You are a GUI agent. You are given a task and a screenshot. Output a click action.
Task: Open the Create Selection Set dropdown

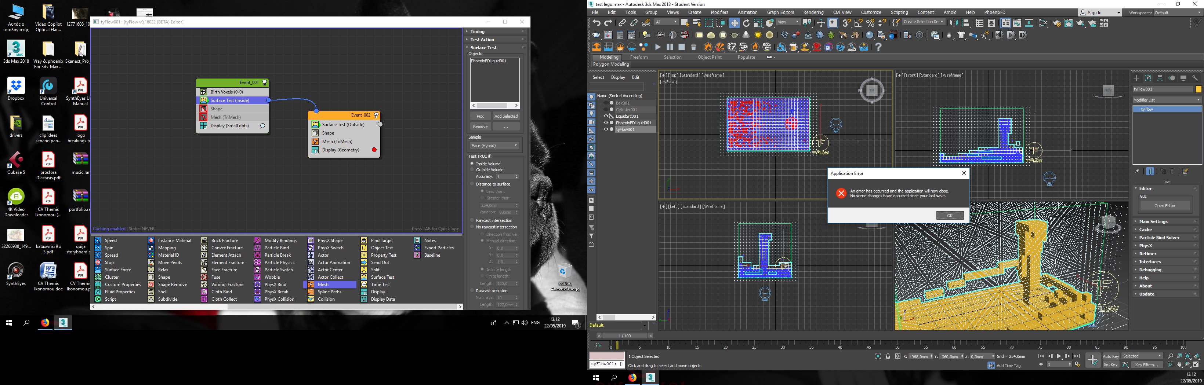[x=924, y=22]
